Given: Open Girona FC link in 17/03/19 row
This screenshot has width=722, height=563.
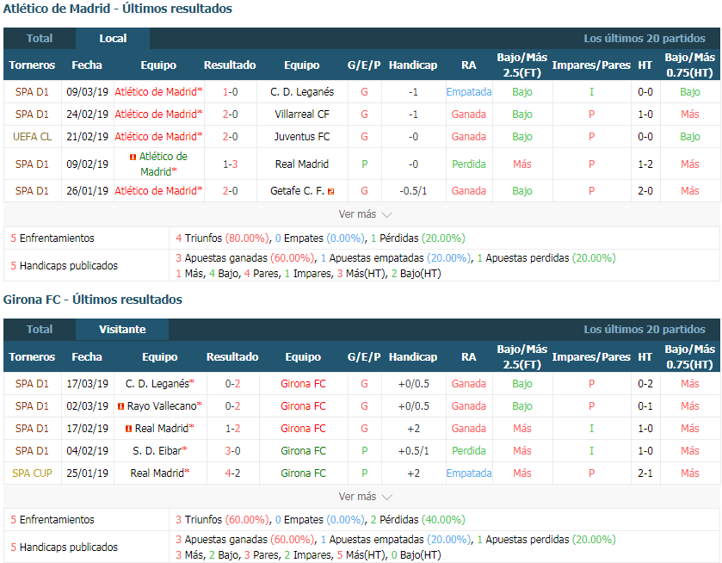Looking at the screenshot, I should coord(303,384).
